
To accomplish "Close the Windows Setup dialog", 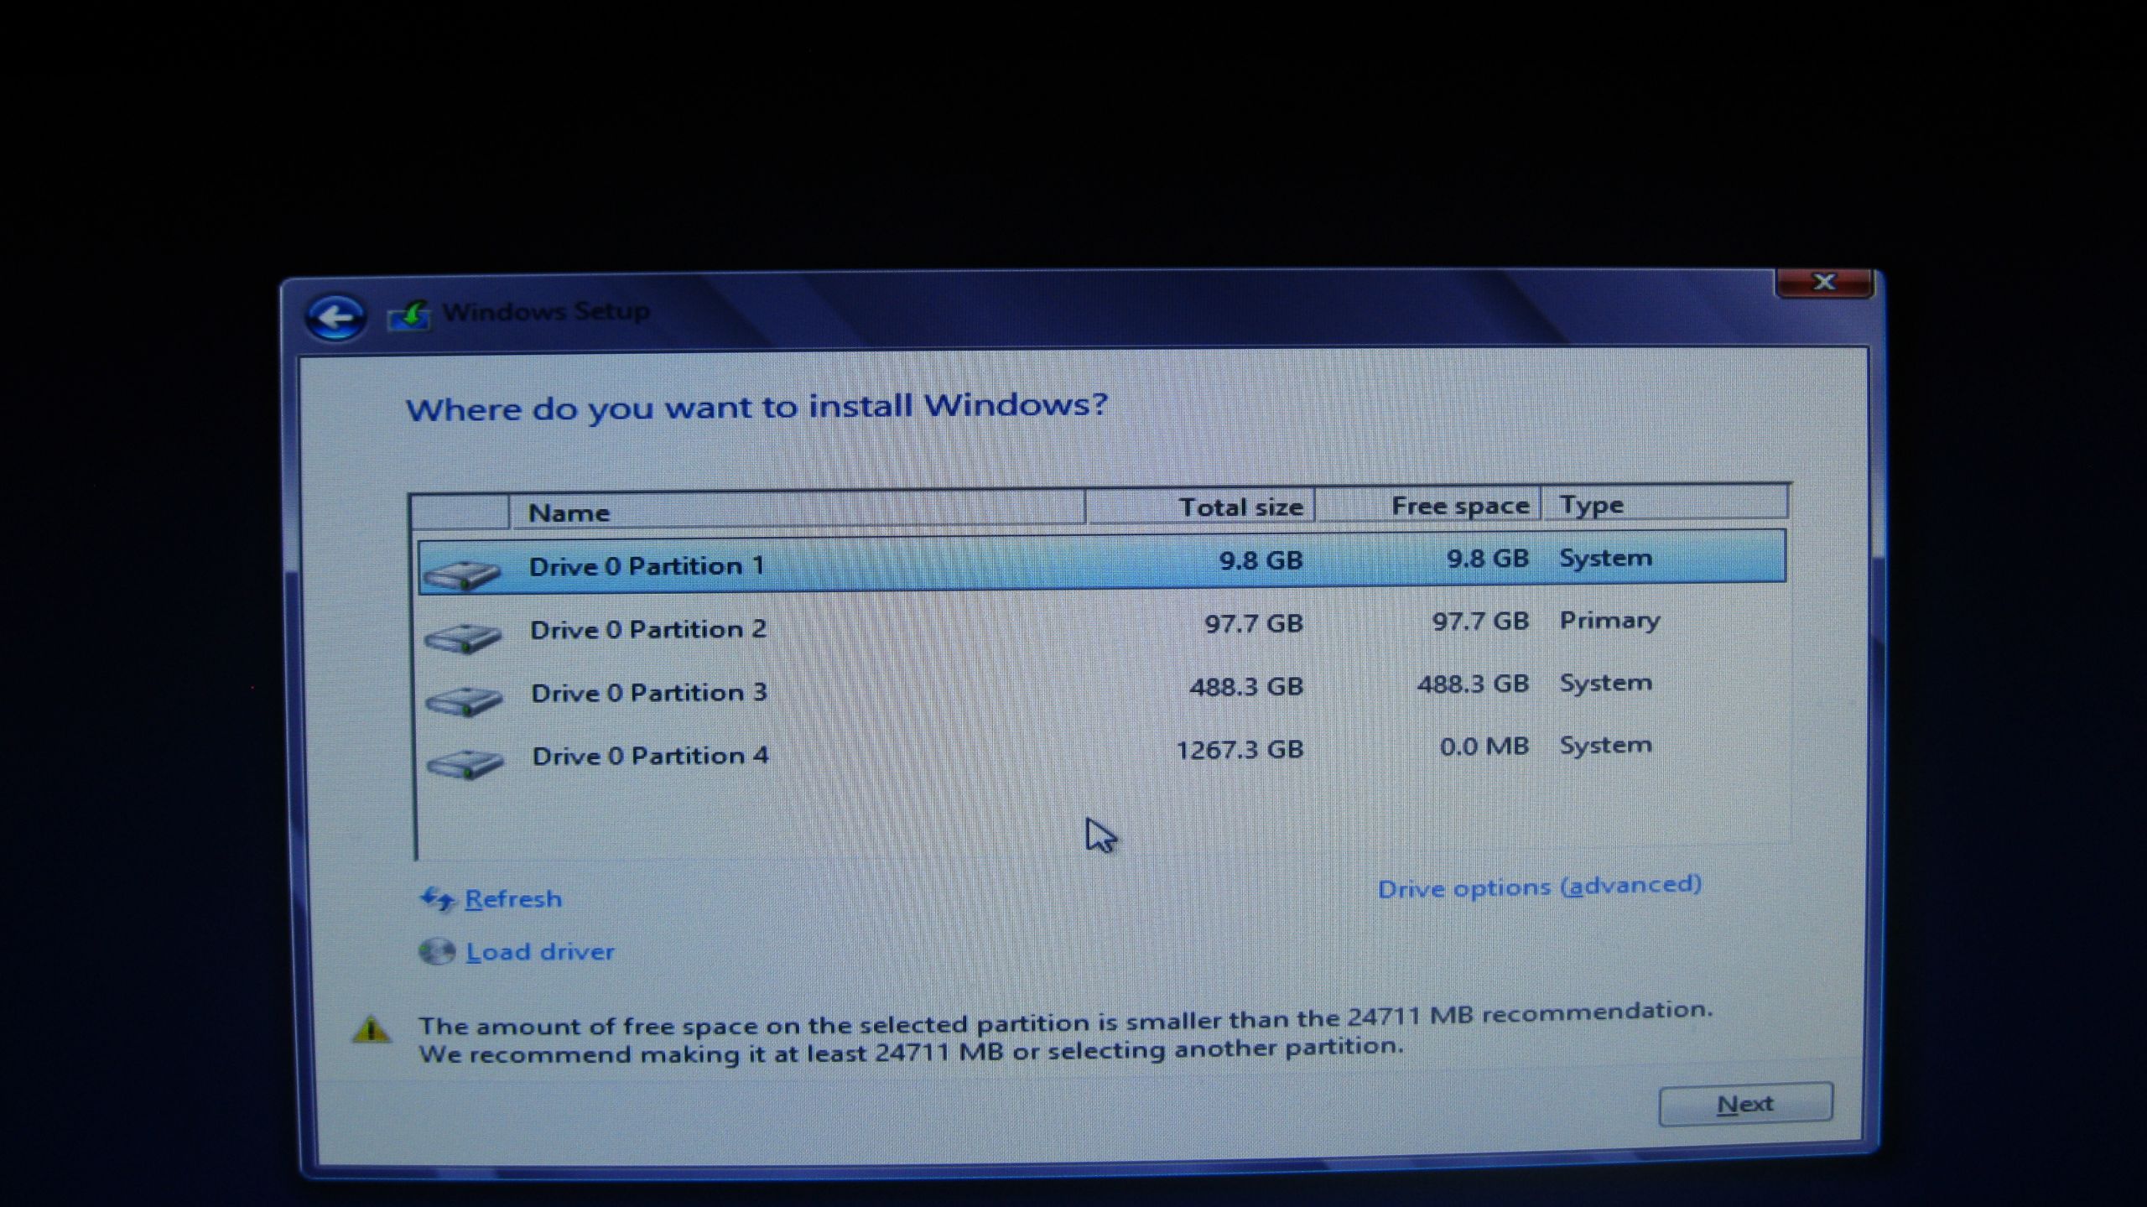I will coord(1824,283).
